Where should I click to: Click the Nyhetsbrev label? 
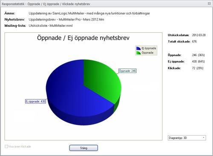pos(14,20)
